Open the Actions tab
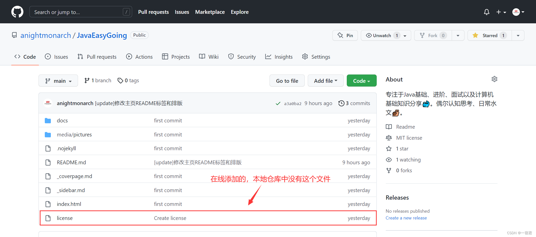The width and height of the screenshot is (536, 237). [139, 57]
